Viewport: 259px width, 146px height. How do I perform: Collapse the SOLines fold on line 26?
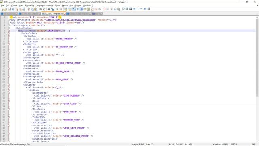[9, 85]
